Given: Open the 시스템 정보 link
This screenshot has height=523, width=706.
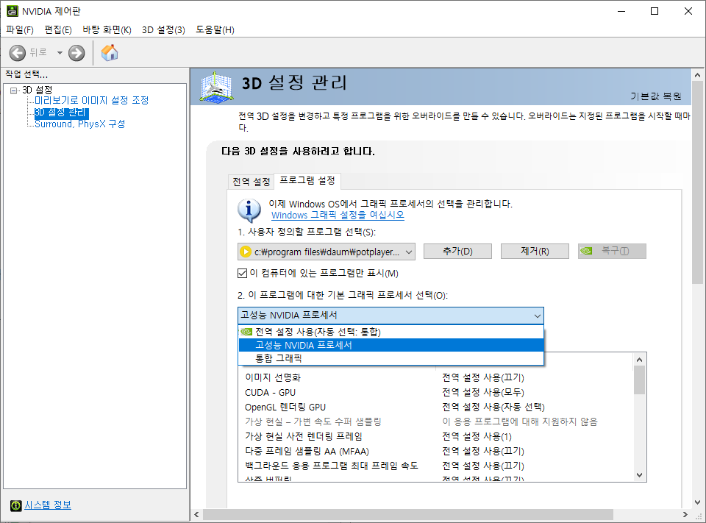Looking at the screenshot, I should (x=48, y=505).
